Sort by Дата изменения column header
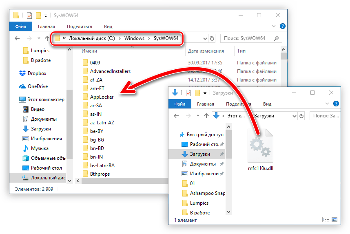The image size is (350, 234). (206, 51)
